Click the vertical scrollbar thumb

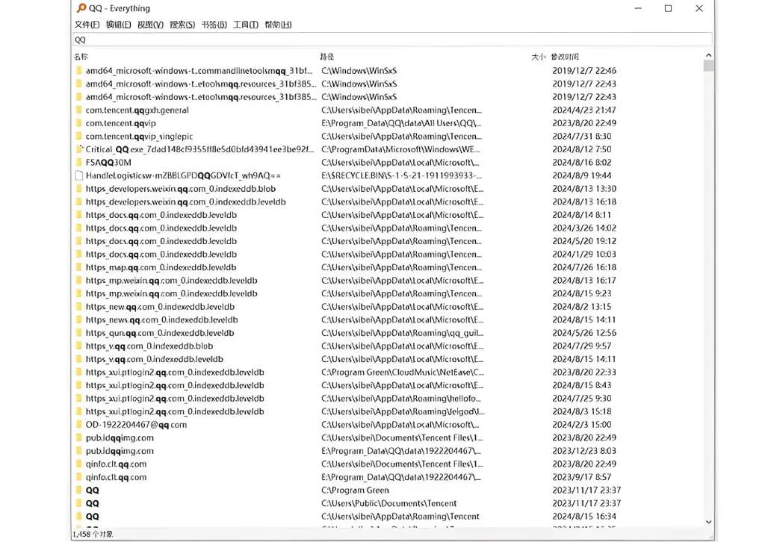708,66
